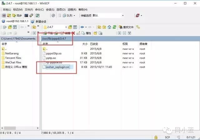The height and width of the screenshot is (140, 200).
Task: Go to the remote parent directory icon
Action: click(99, 27)
